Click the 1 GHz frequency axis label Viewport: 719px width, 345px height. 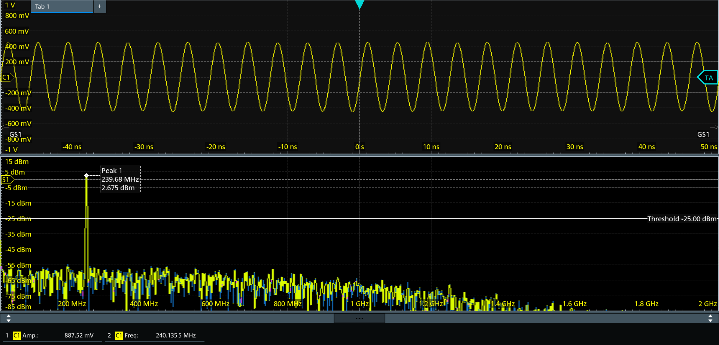pyautogui.click(x=359, y=304)
